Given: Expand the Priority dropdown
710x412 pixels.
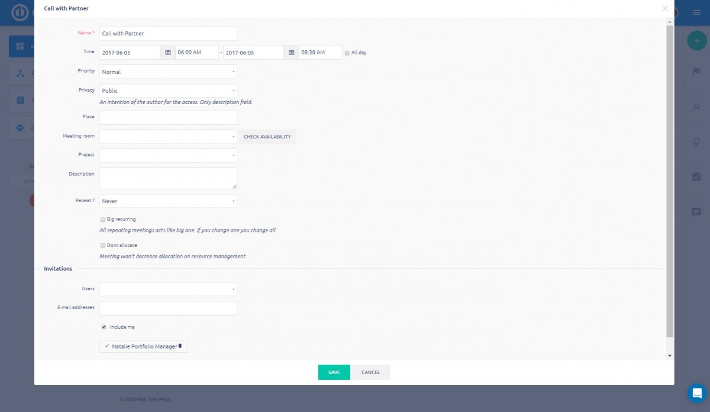Looking at the screenshot, I should pyautogui.click(x=168, y=72).
